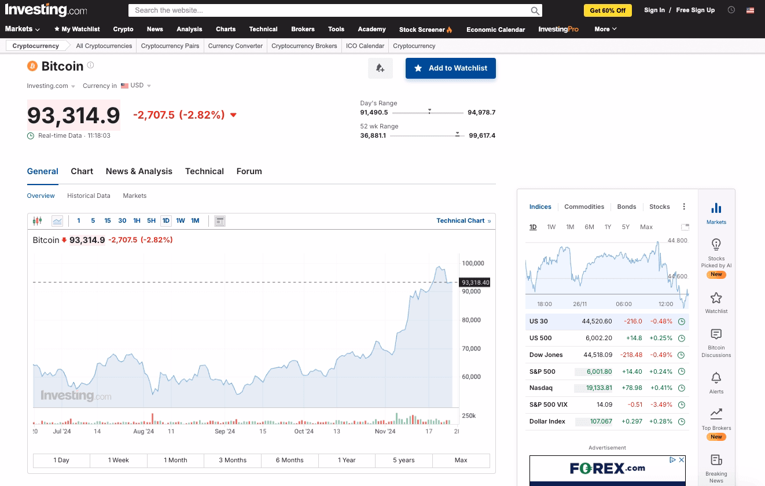Close the FOREX.com advertisement

click(682, 460)
